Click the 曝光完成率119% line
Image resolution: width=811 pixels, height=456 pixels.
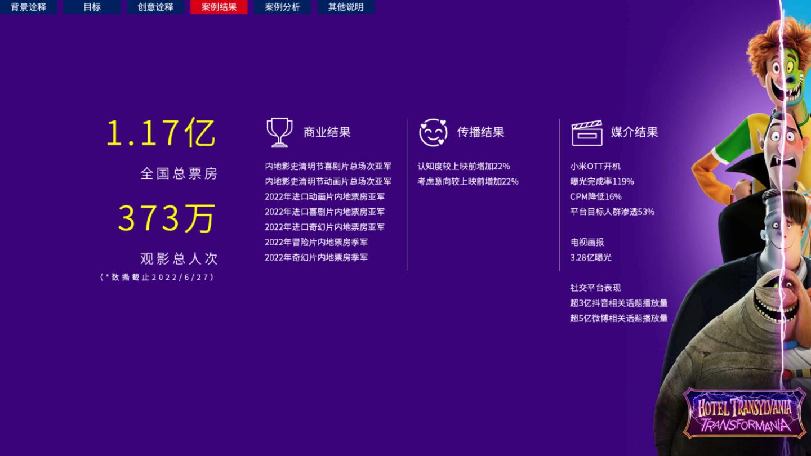click(x=602, y=182)
